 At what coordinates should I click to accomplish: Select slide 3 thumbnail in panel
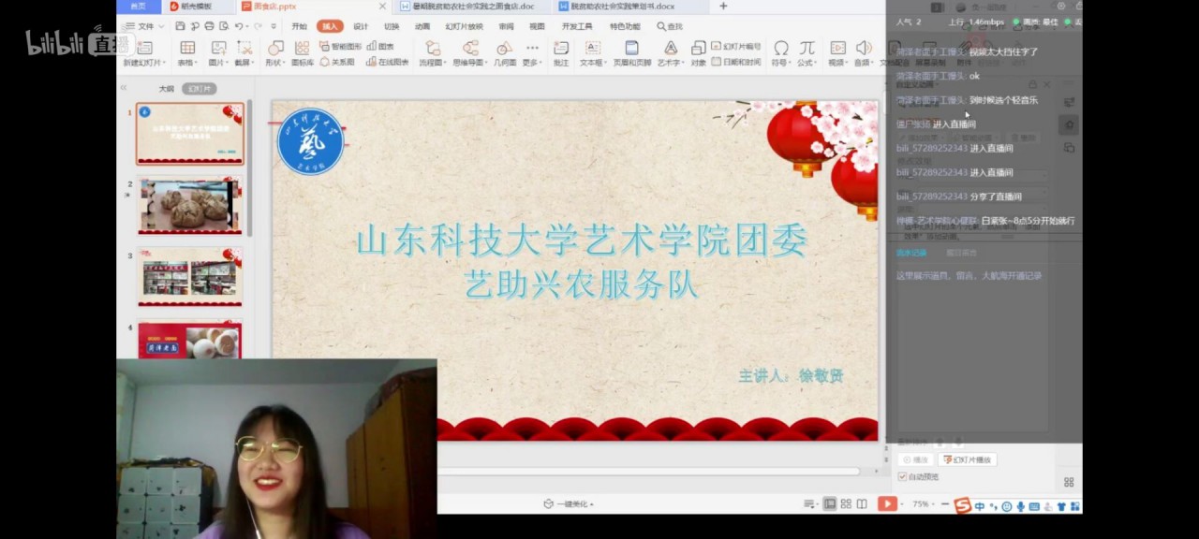click(190, 276)
